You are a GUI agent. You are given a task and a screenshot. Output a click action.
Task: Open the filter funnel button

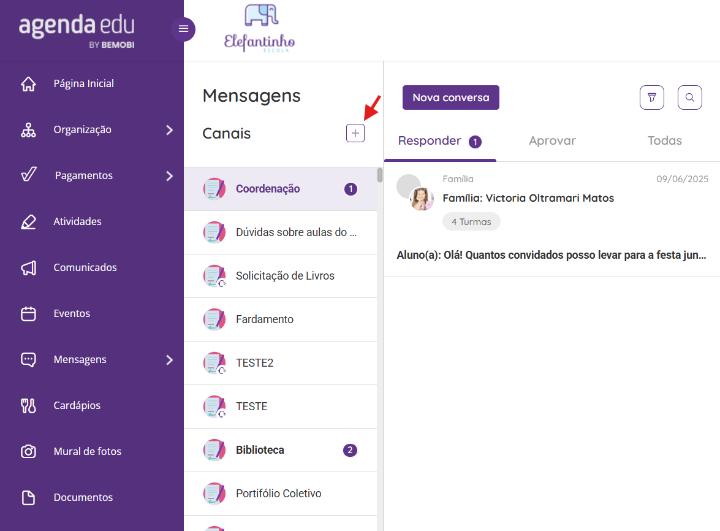tap(652, 97)
